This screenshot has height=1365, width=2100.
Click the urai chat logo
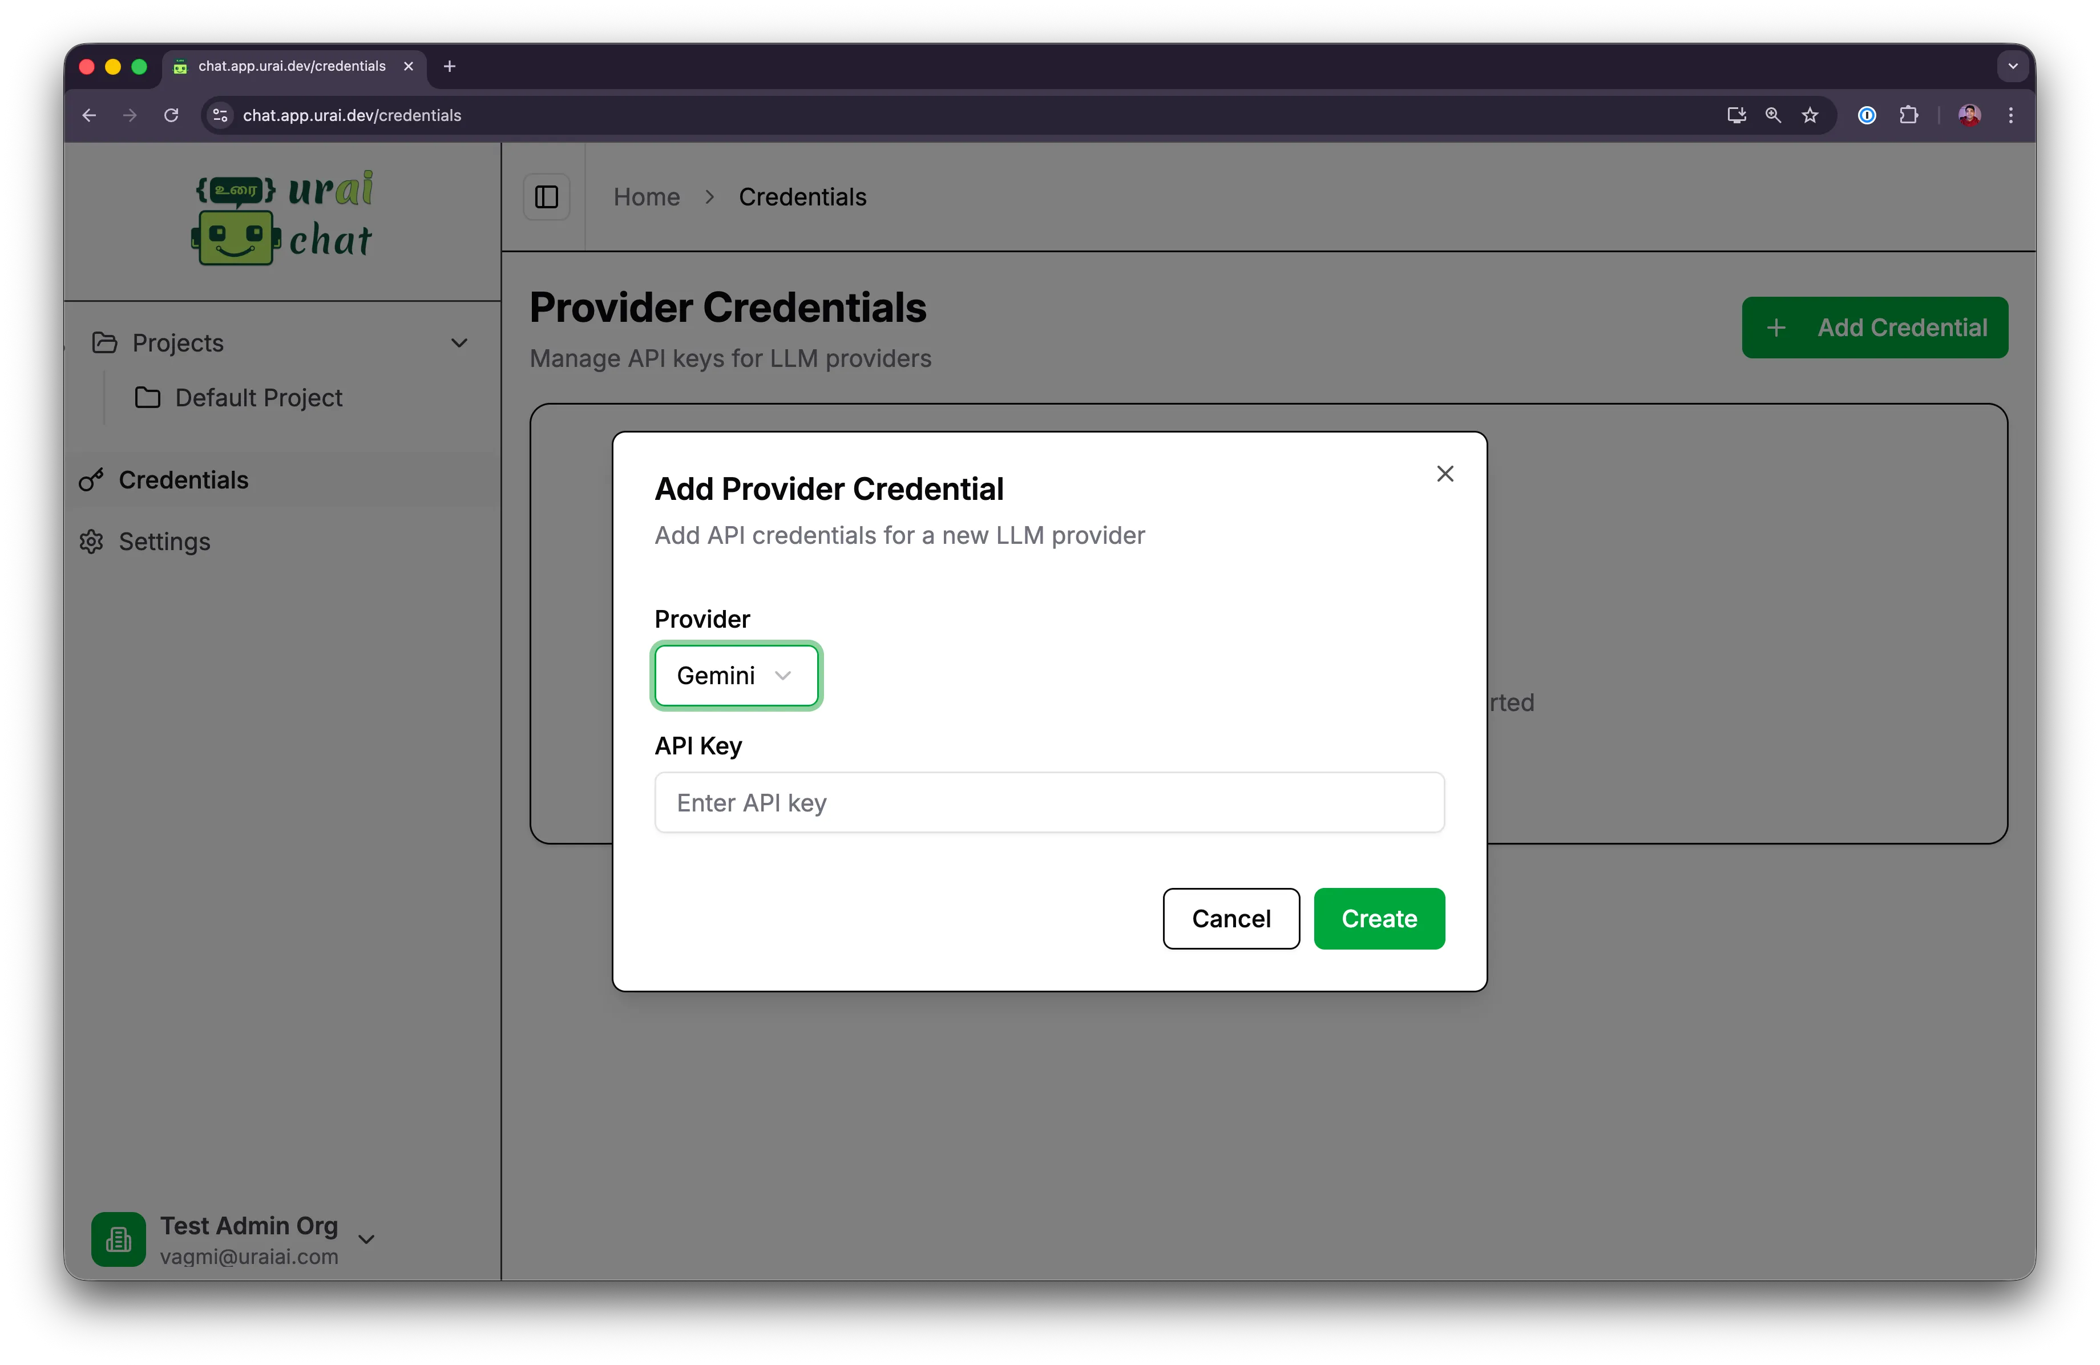(281, 217)
